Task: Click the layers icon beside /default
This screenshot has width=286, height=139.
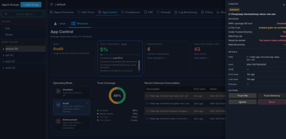Action: coord(52,4)
